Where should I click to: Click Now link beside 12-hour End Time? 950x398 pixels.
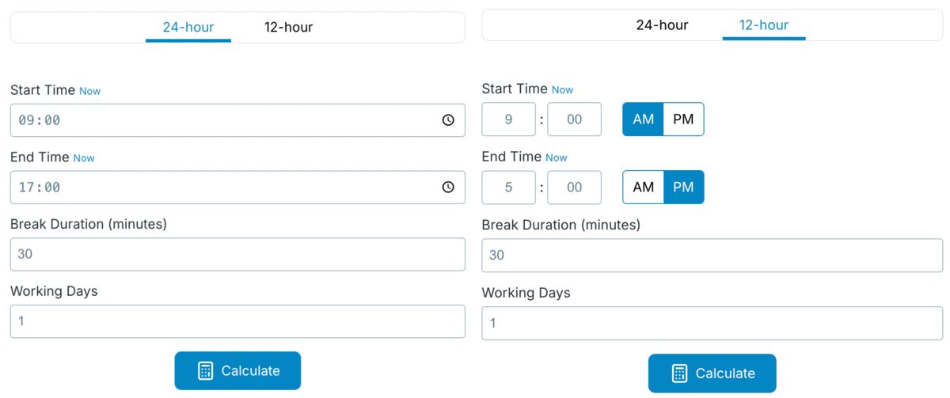pyautogui.click(x=557, y=157)
